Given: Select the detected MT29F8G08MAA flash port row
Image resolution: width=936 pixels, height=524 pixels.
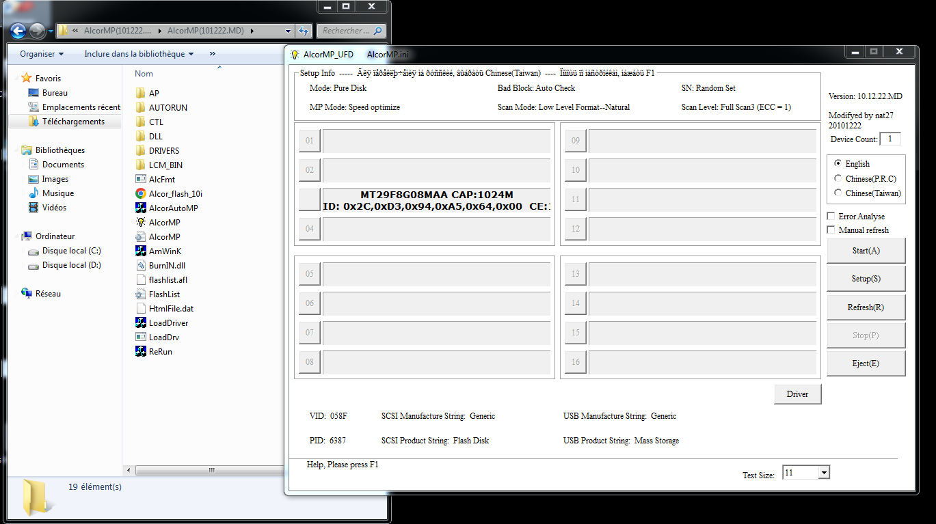Looking at the screenshot, I should point(436,199).
